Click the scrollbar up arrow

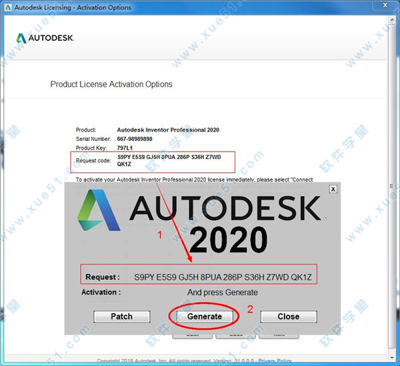click(x=392, y=20)
